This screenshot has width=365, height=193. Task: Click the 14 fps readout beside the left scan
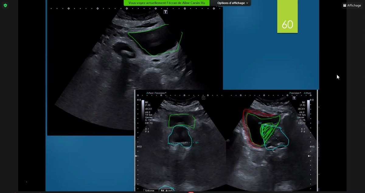[x=148, y=114]
